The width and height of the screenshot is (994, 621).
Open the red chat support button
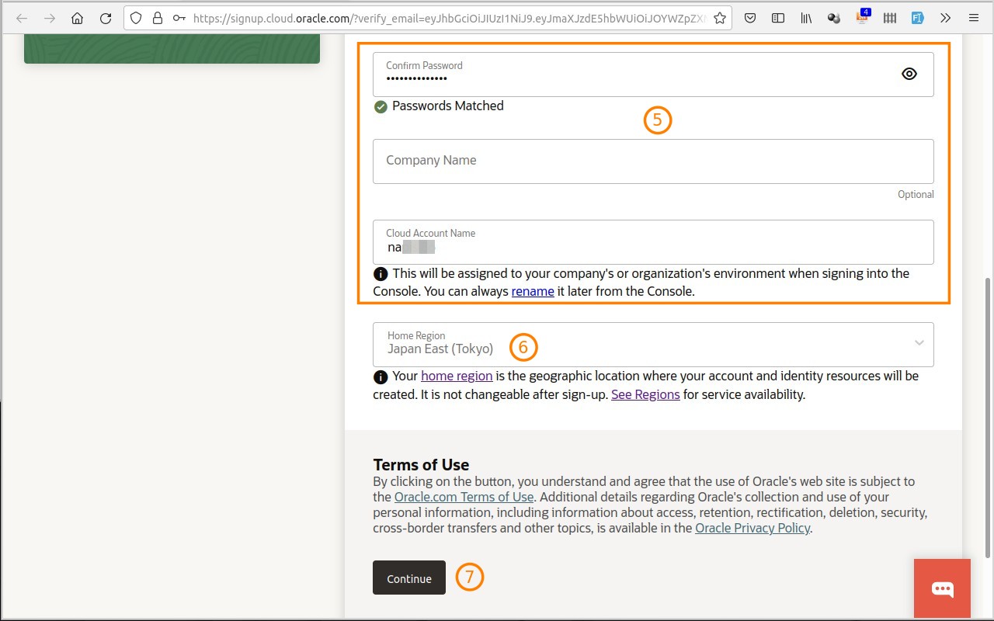point(942,588)
